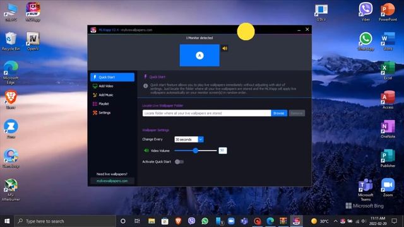404x227 pixels.
Task: Open the Windows Start menu
Action: point(7,221)
